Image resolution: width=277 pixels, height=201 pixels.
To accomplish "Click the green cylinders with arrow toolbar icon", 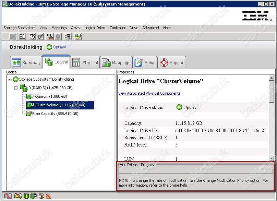I will point(78,36).
